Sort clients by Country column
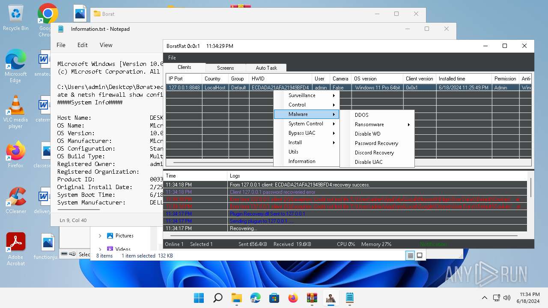Viewport: 548px width, 308px height. pos(215,79)
